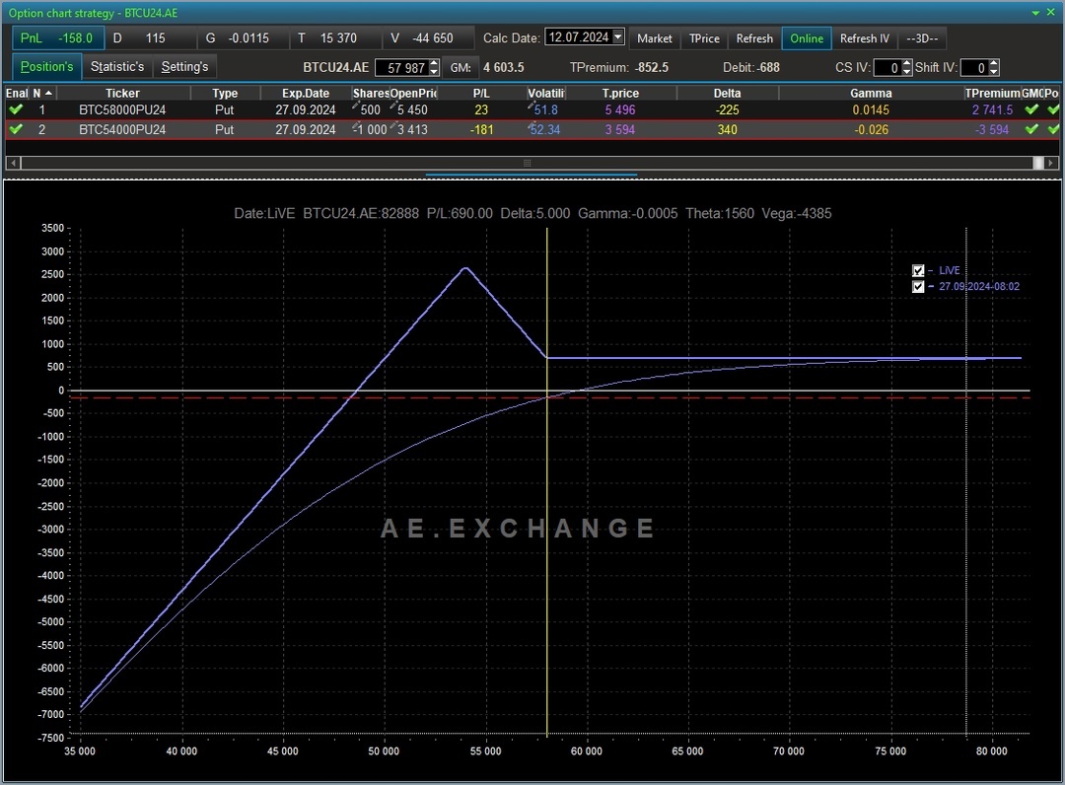
Task: Click the horizontal scrollbar track of positions table
Action: tap(527, 163)
